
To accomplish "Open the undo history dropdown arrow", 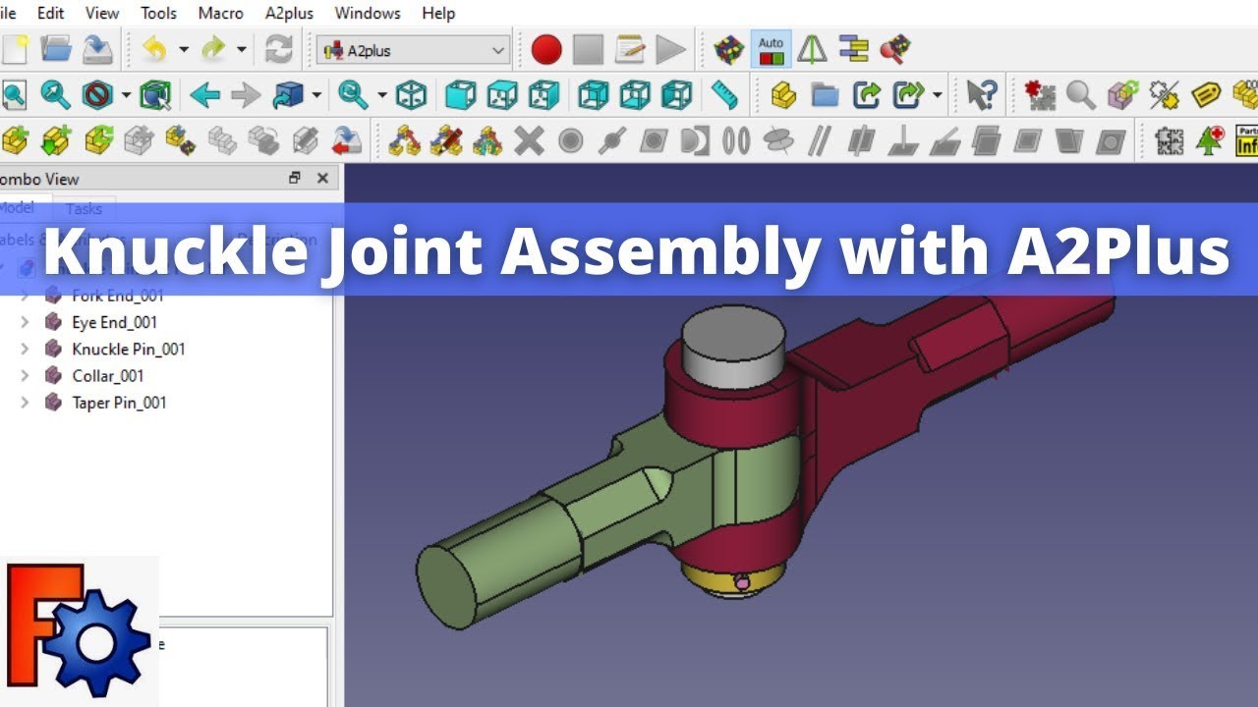I will tap(183, 49).
